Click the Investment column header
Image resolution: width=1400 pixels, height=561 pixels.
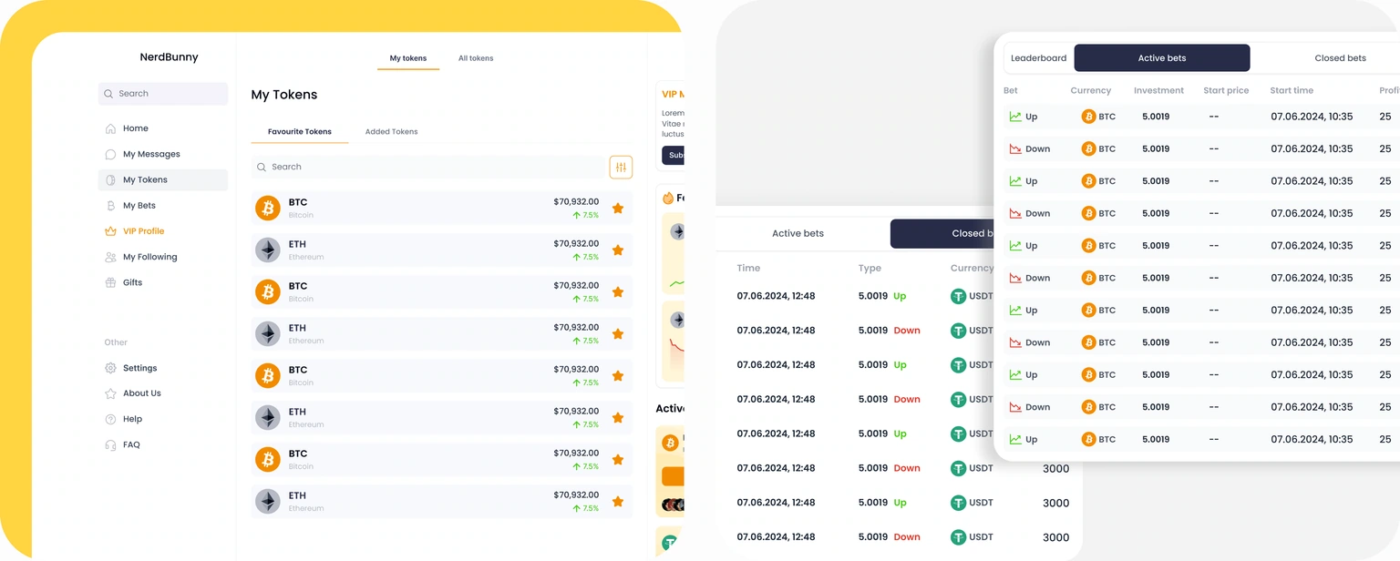click(x=1158, y=90)
